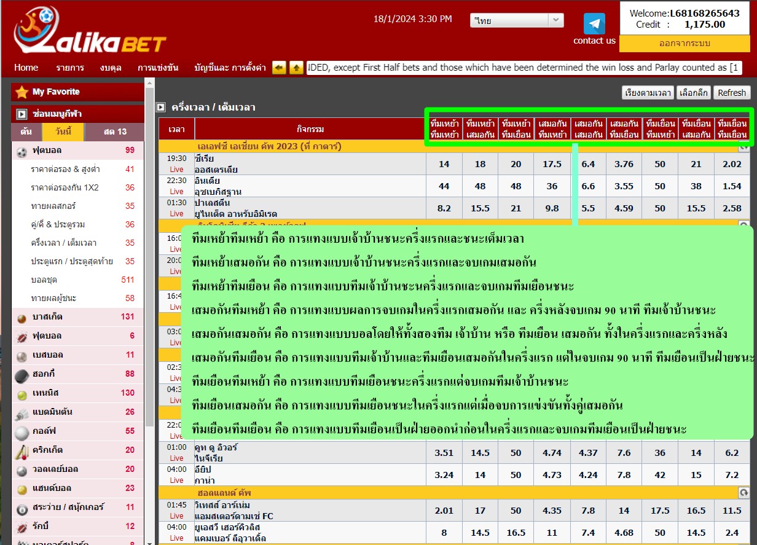Click the refresh icon on ฮอลแลนด์ คัพ row

pos(743,493)
